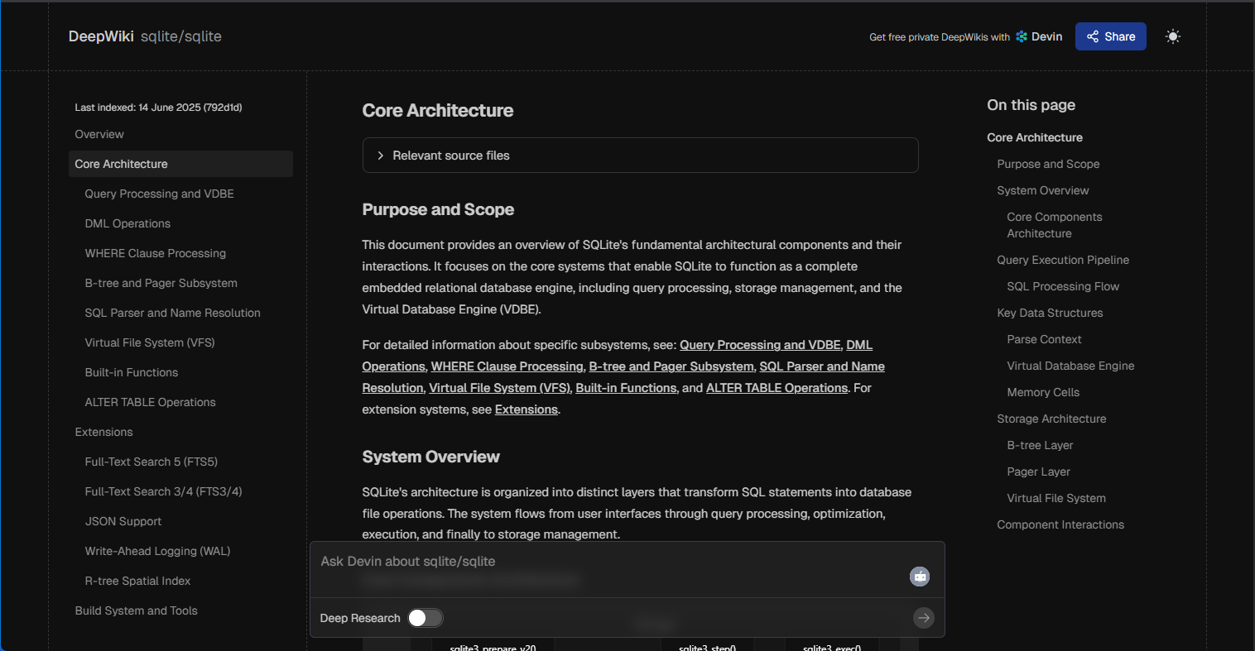Follow Built-in Functions link in article
The height and width of the screenshot is (651, 1255).
(x=626, y=388)
